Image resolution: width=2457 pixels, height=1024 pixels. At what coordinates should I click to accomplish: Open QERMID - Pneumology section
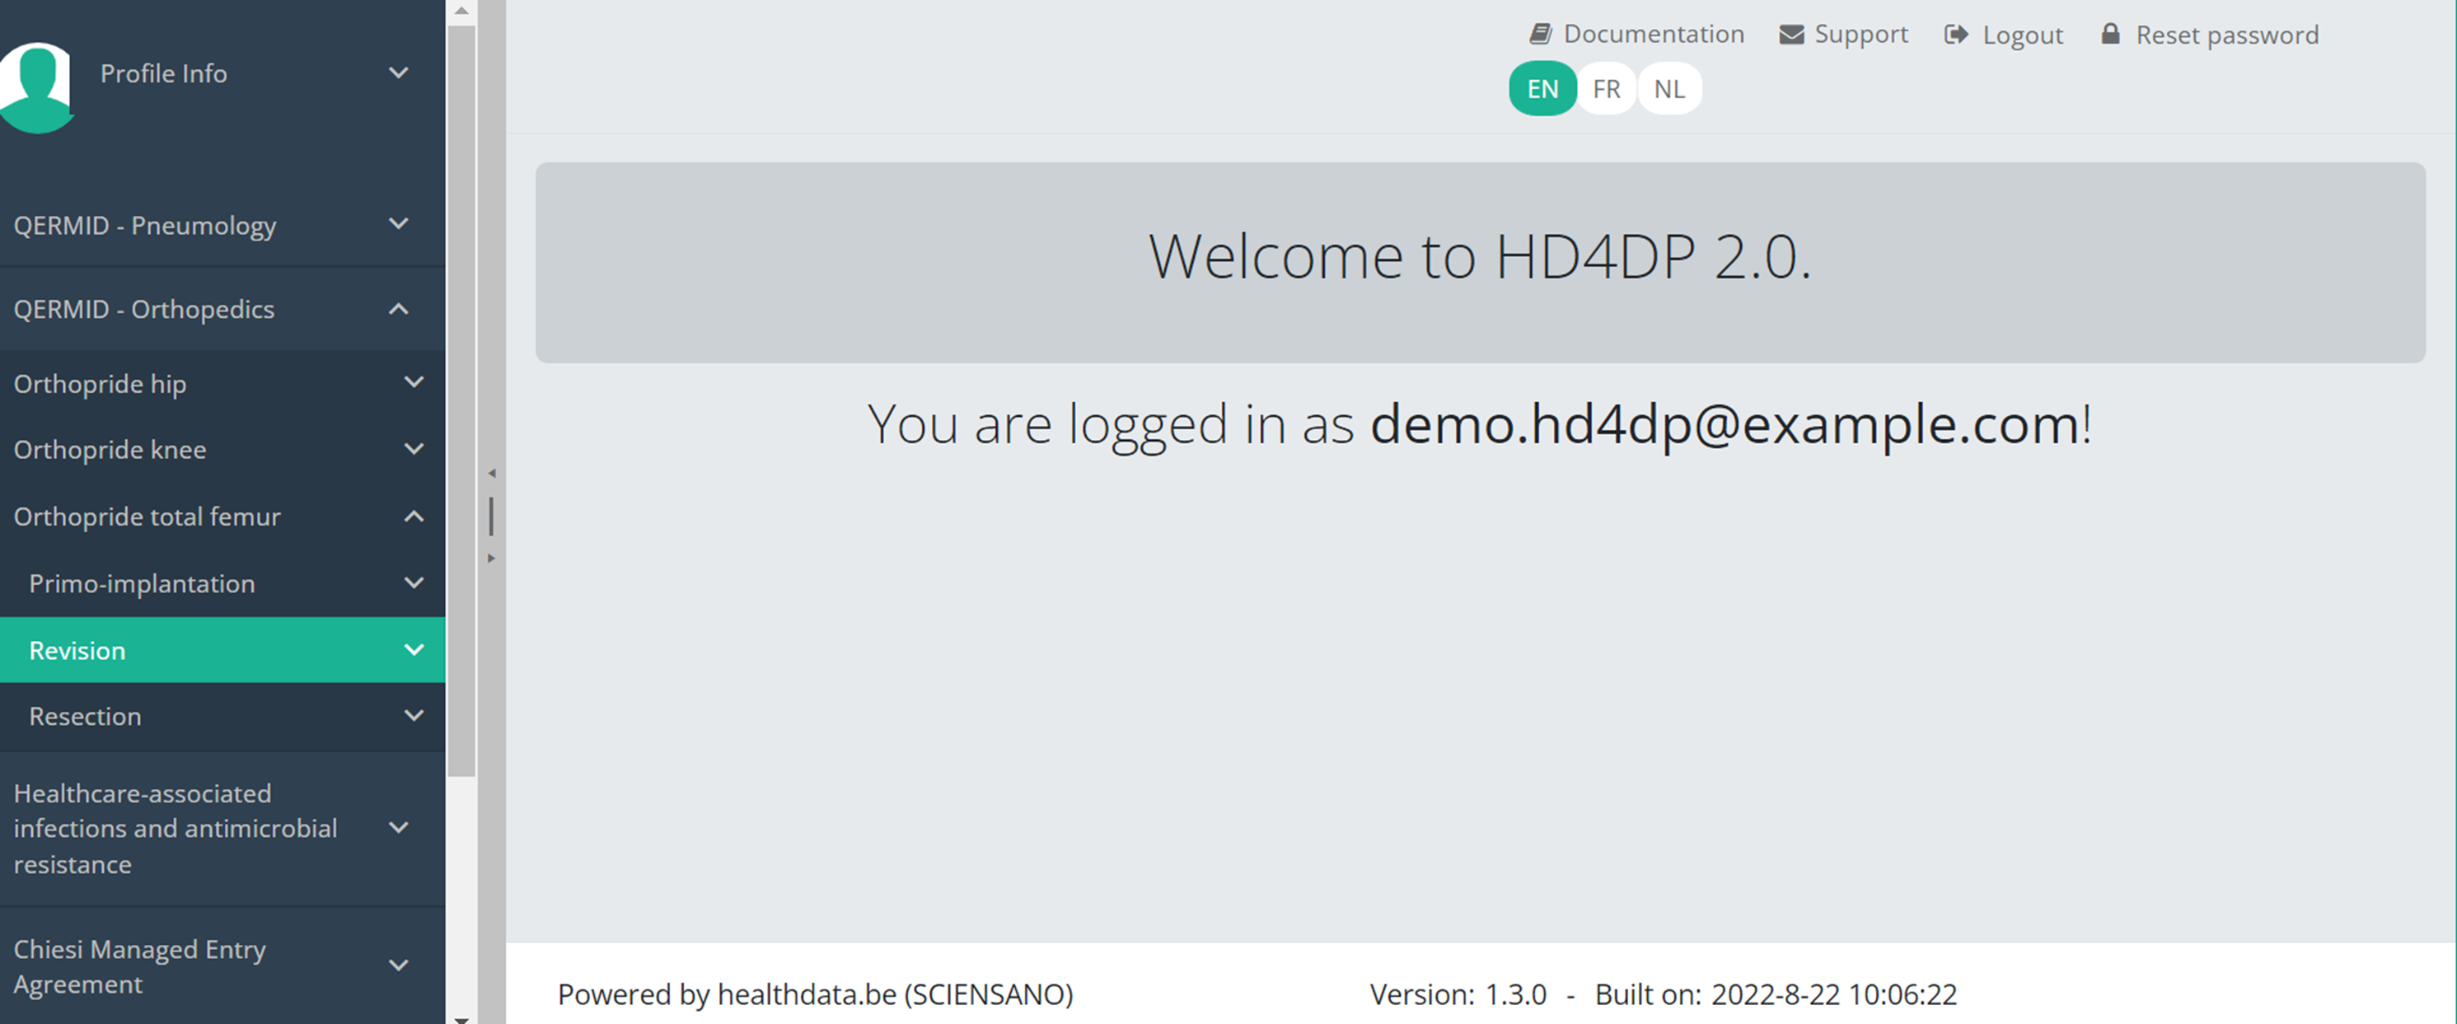click(x=145, y=225)
